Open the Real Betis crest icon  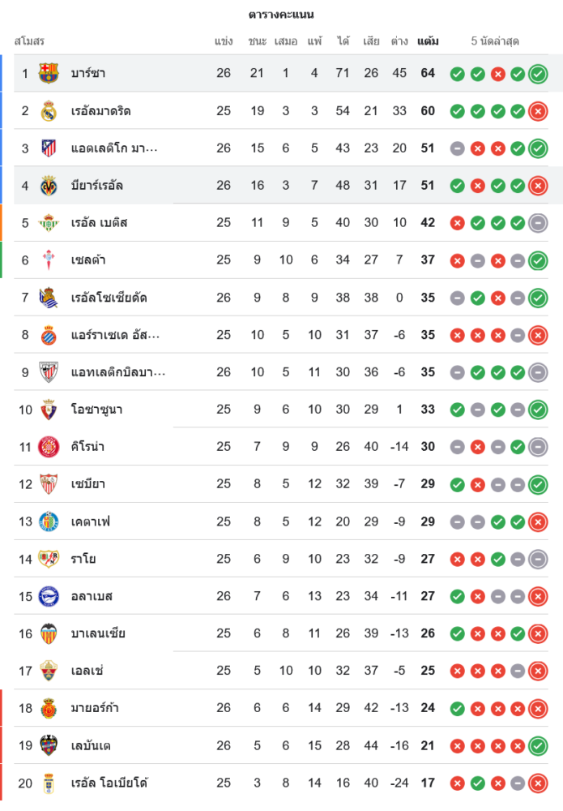click(49, 223)
